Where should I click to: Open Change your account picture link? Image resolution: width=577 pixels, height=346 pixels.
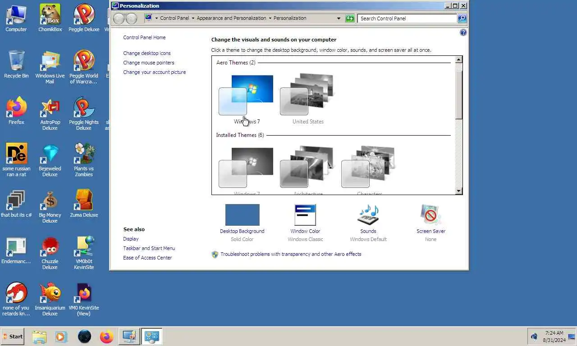pos(155,72)
